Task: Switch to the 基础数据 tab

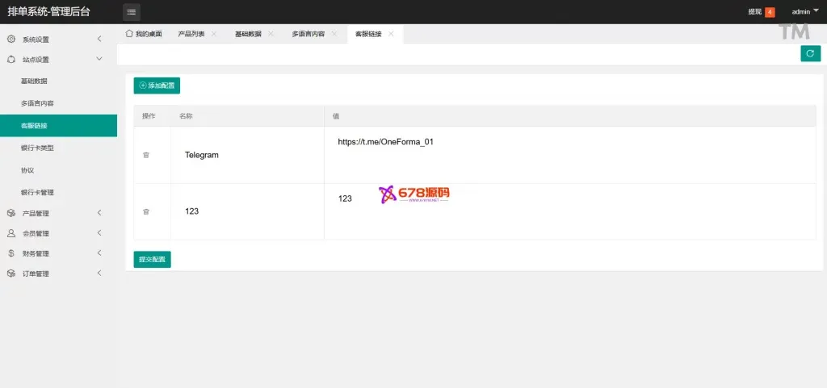Action: (248, 34)
